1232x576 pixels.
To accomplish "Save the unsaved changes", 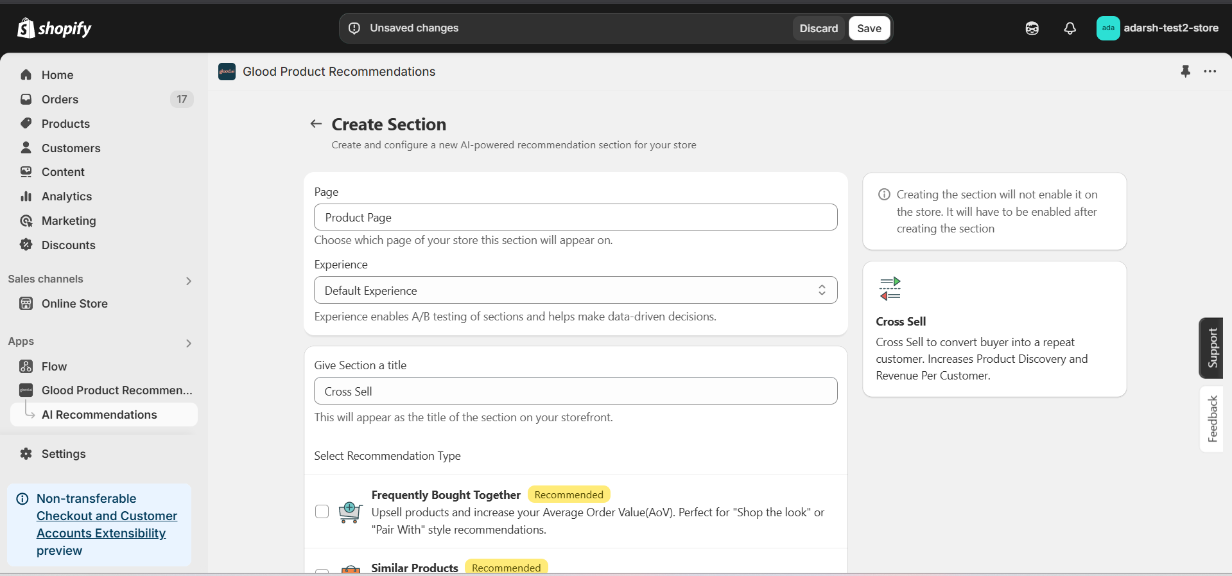I will pos(869,28).
